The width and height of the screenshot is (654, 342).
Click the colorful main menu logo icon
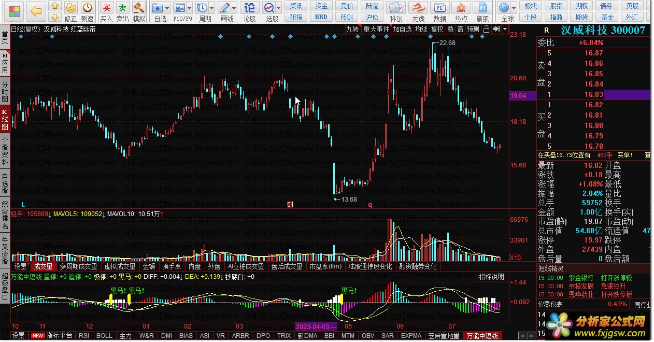point(13,10)
